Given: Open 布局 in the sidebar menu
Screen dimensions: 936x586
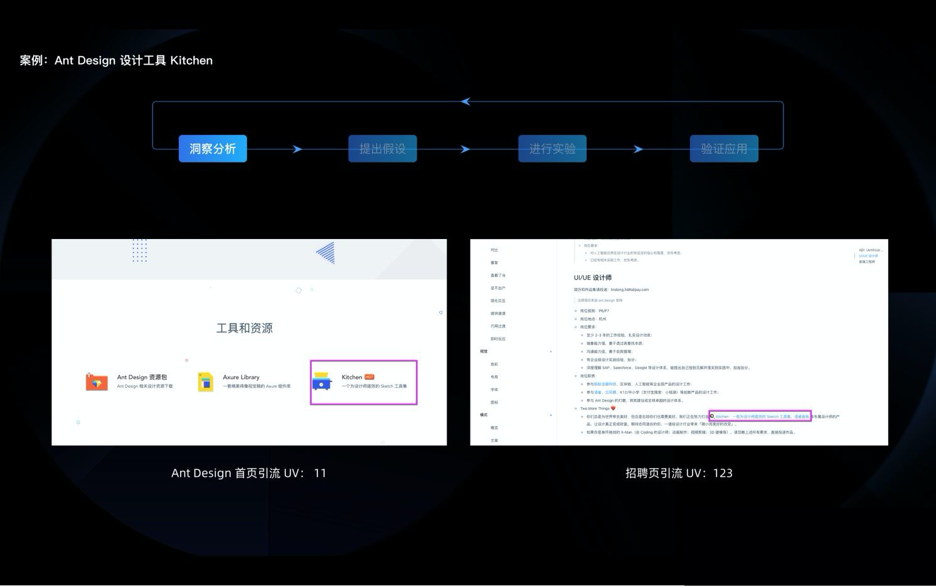Looking at the screenshot, I should click(x=494, y=377).
